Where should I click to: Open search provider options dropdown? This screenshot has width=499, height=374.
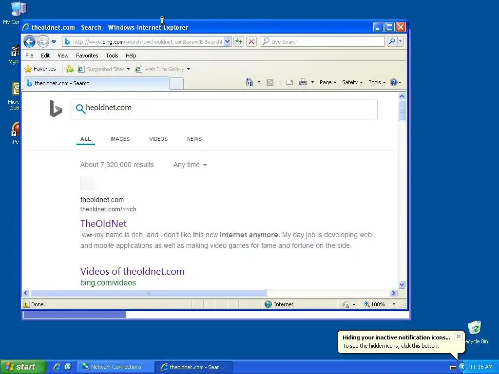(x=401, y=42)
